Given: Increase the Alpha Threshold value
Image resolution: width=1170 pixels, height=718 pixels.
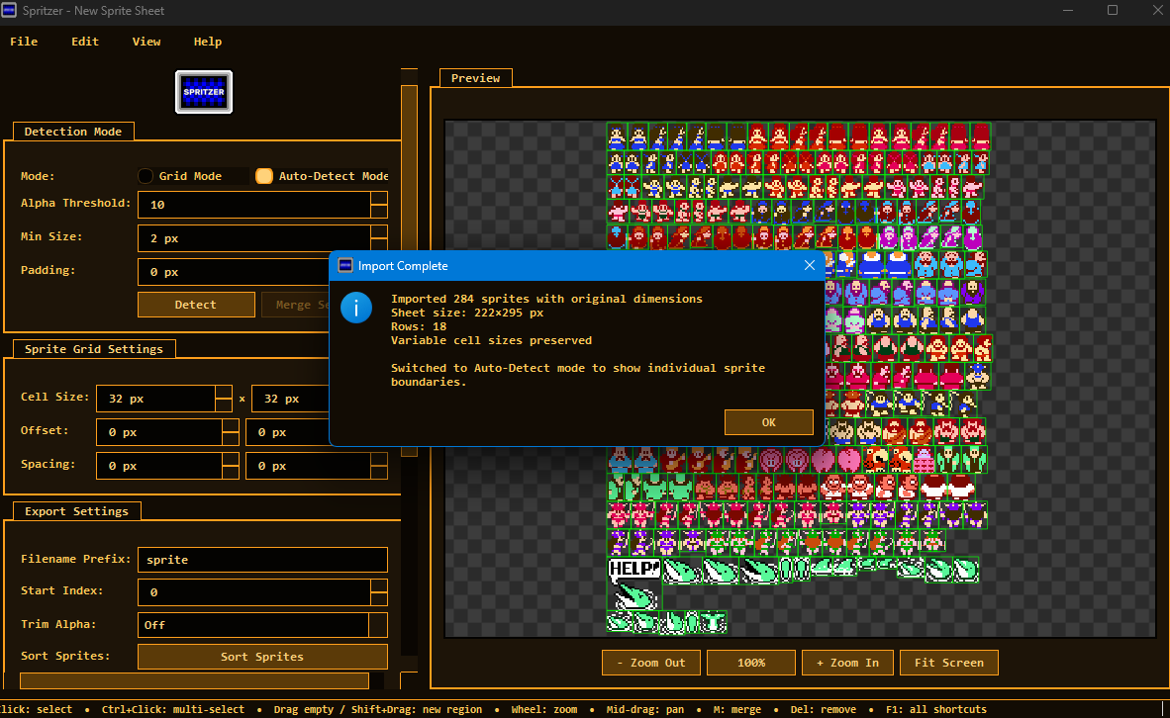Looking at the screenshot, I should pyautogui.click(x=379, y=199).
